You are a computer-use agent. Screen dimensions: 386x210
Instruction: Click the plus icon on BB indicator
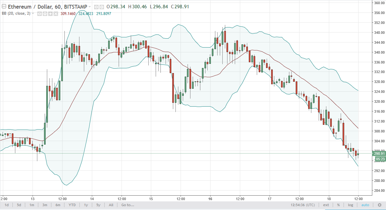[50, 14]
